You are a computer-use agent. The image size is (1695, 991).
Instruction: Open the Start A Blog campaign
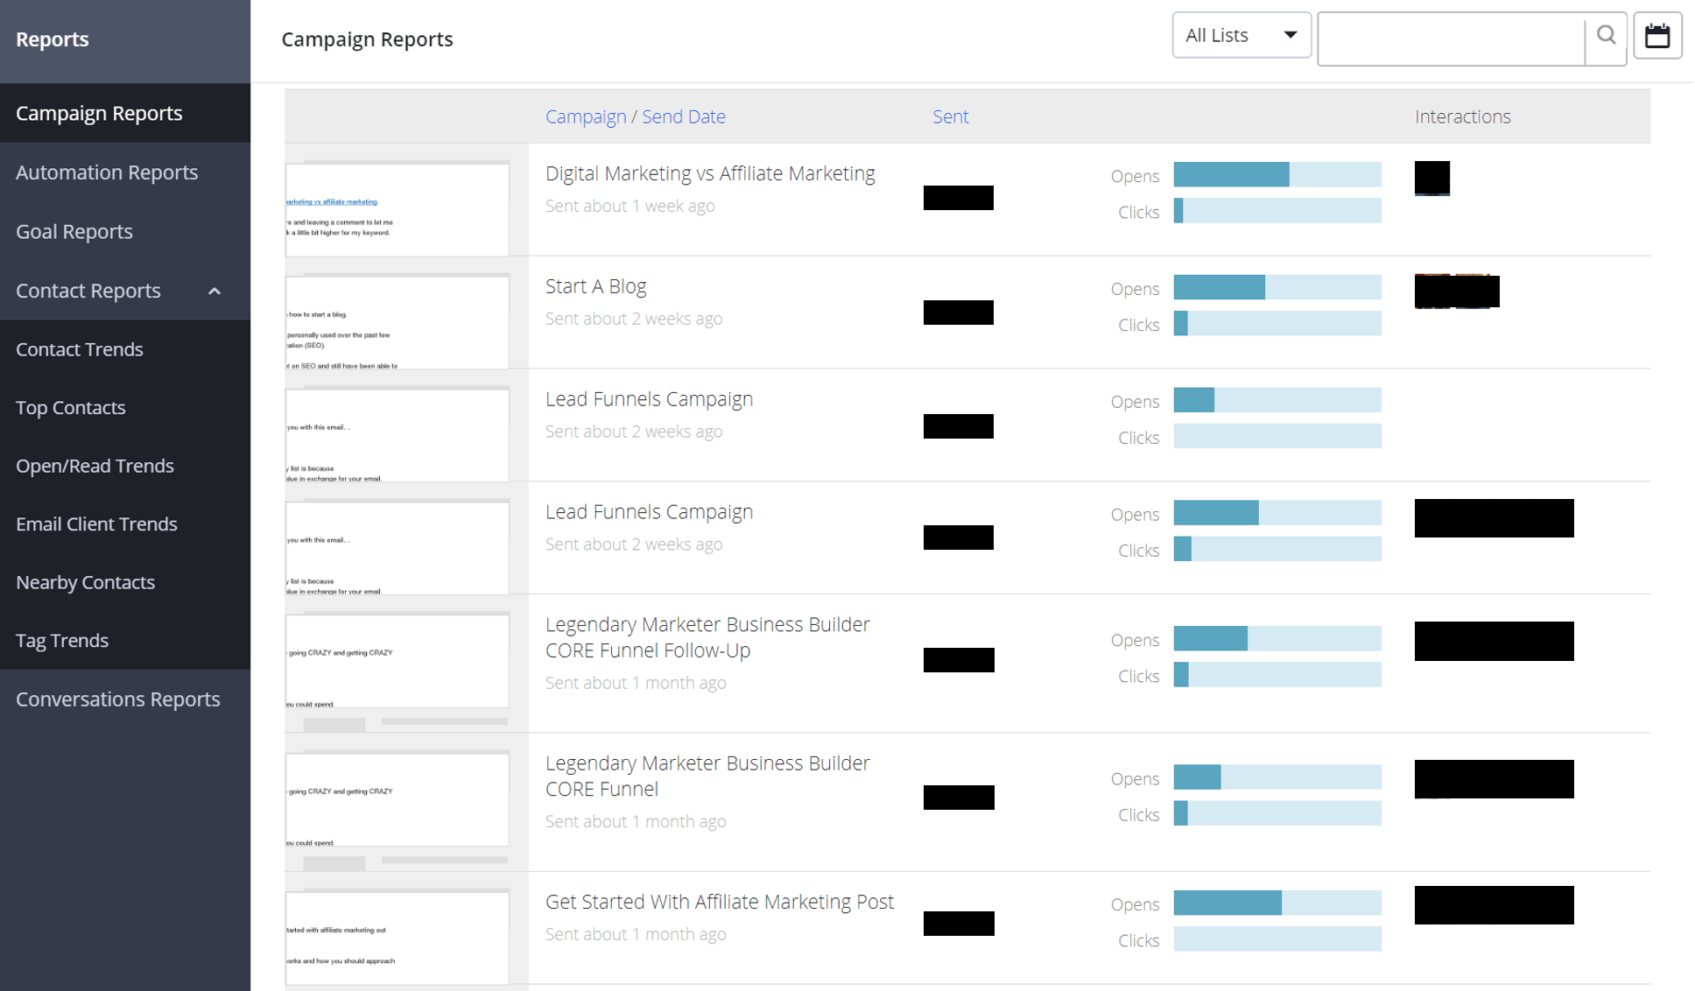(595, 286)
